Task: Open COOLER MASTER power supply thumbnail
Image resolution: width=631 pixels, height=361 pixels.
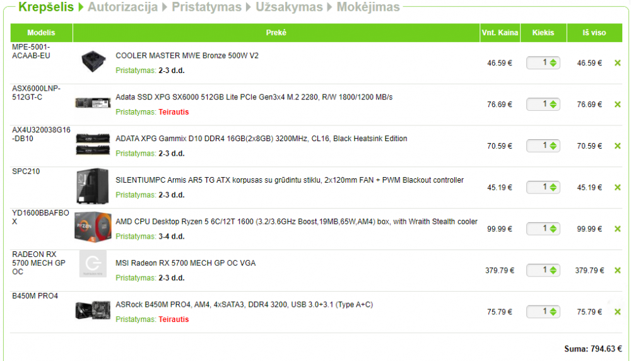Action: (93, 62)
